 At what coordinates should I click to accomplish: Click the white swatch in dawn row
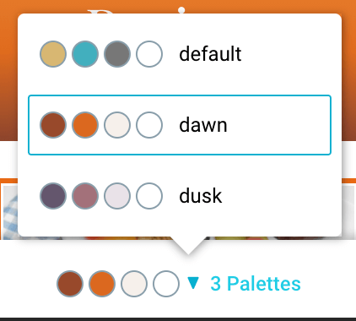coord(149,125)
